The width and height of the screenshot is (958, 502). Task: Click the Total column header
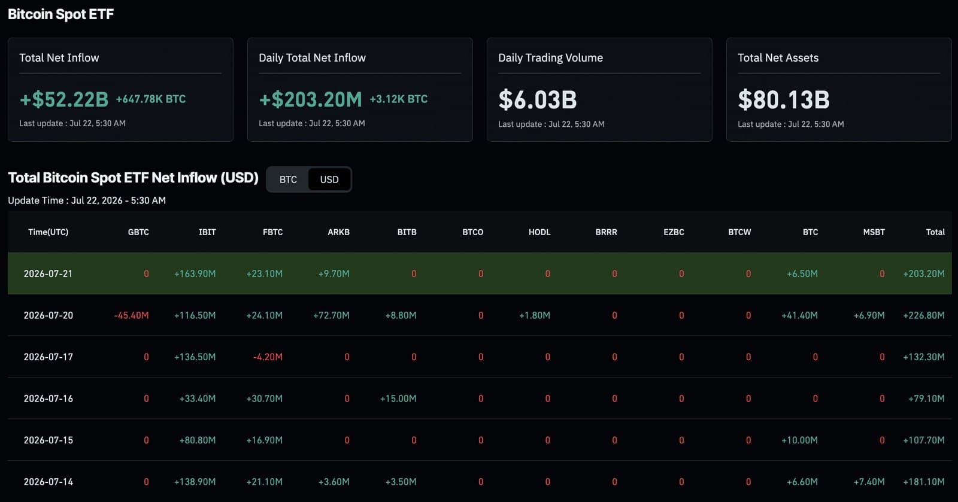pyautogui.click(x=935, y=232)
